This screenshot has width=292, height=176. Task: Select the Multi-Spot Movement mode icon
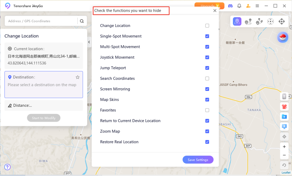(x=259, y=21)
